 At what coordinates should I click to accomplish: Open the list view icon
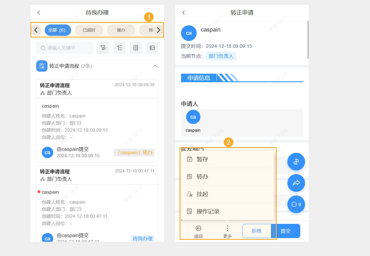(x=136, y=48)
